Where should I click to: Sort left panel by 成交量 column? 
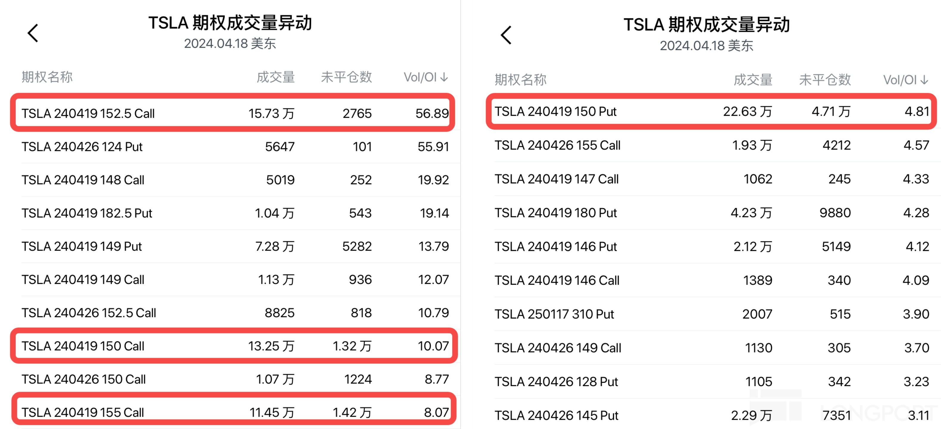click(275, 77)
